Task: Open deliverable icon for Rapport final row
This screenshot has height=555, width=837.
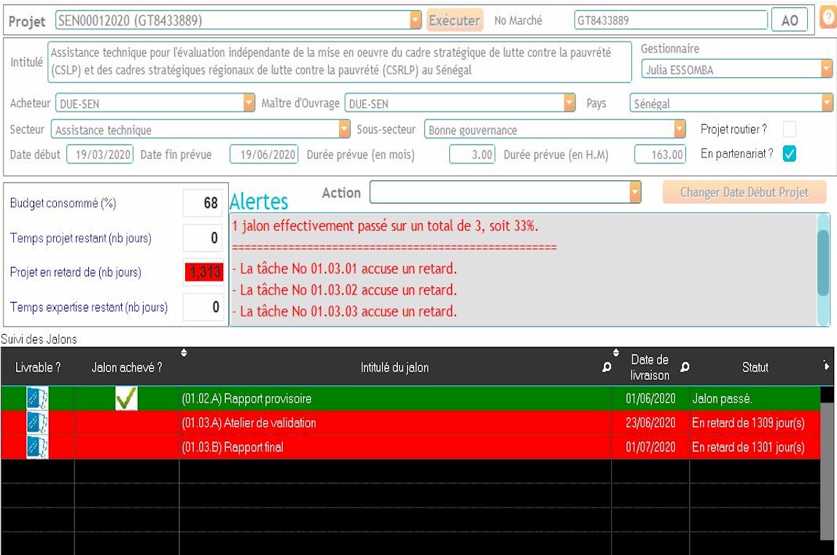Action: (37, 447)
